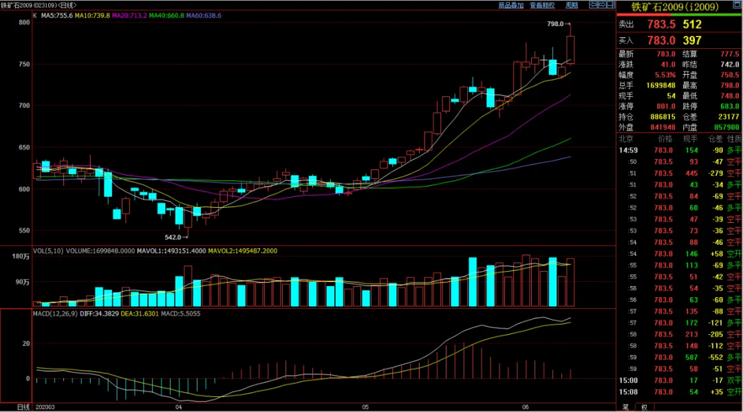Click the chart title 铁矿石2009 (023109) <日线>
The height and width of the screenshot is (412, 743).
point(39,6)
